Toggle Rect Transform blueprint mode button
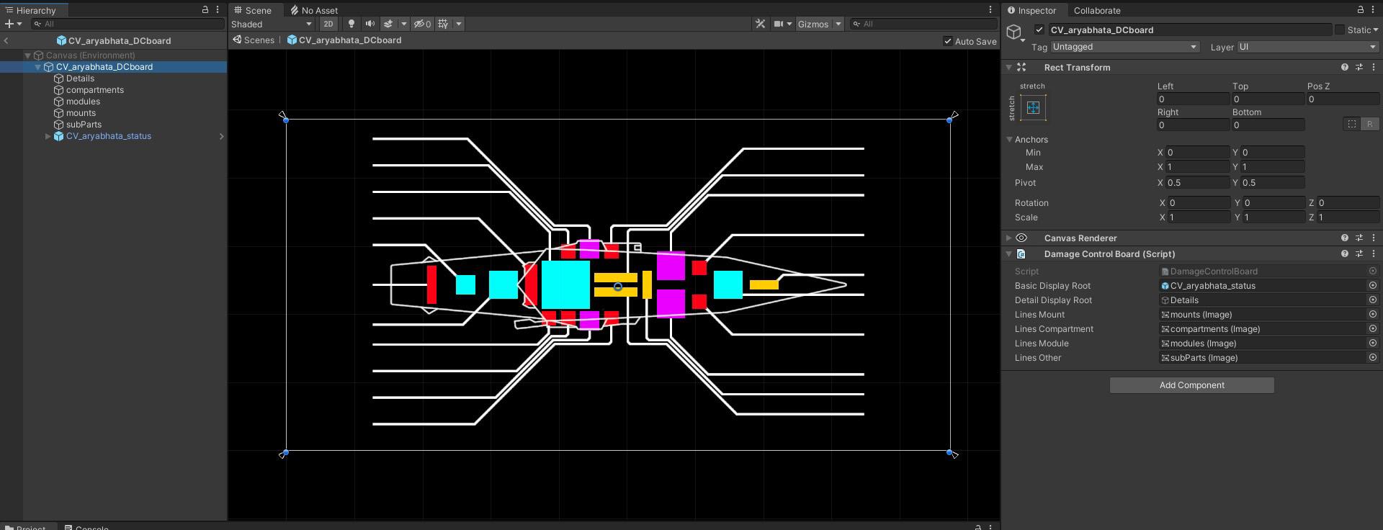Screen dimensions: 1383x530 click(x=1352, y=124)
